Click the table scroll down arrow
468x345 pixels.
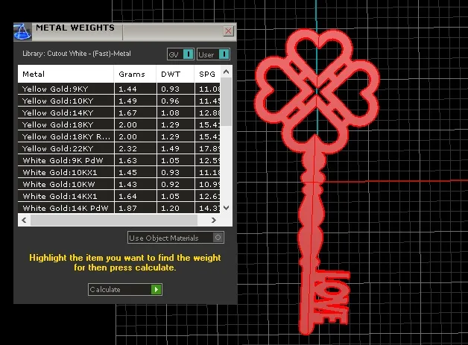point(227,208)
